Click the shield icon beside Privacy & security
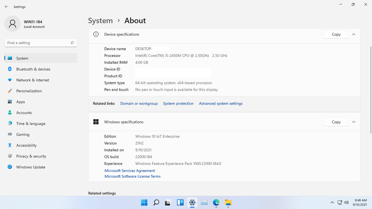Screen dimensions: 372x209 click(10, 156)
